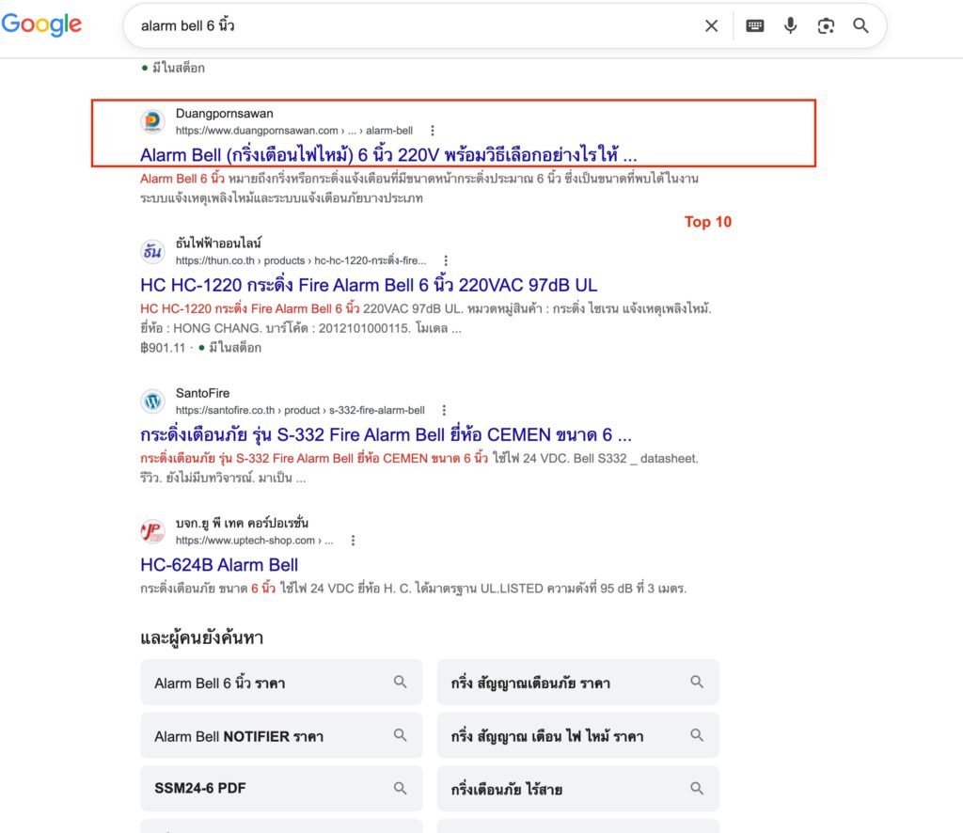Click magnifier on Alarm Bell NOTIFIER ราคา

coord(401,735)
